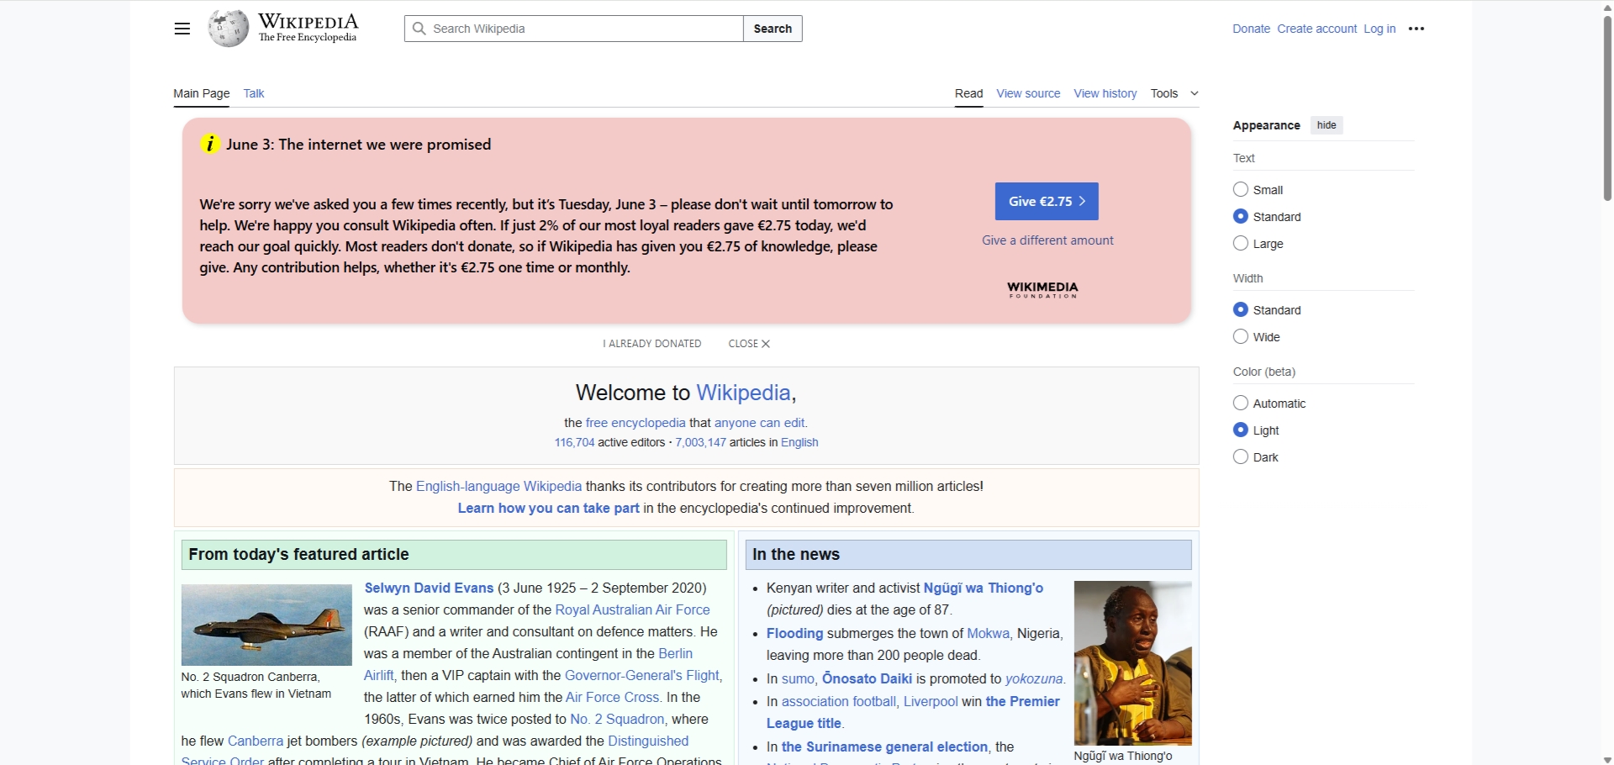This screenshot has height=765, width=1614.
Task: Choose Light color mode
Action: coord(1241,430)
